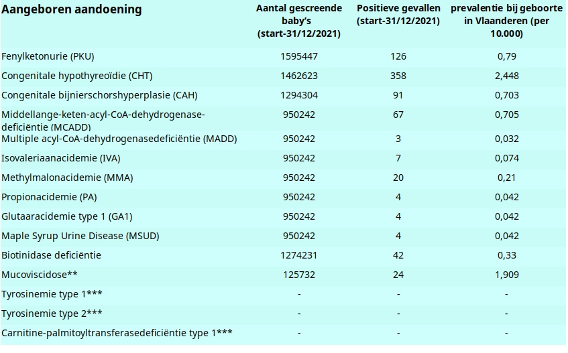
Task: Select the screened count 1595447 for PKU
Action: point(299,56)
